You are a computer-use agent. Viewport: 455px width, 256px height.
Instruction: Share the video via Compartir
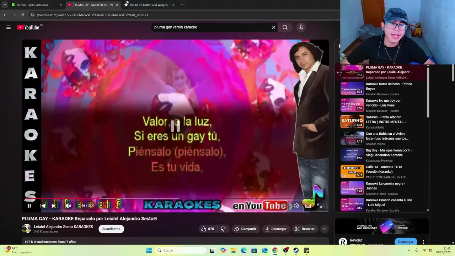point(245,229)
